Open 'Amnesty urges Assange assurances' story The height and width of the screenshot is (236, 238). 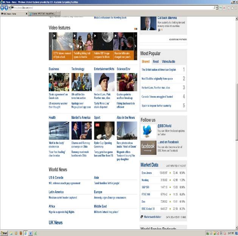pos(110,198)
